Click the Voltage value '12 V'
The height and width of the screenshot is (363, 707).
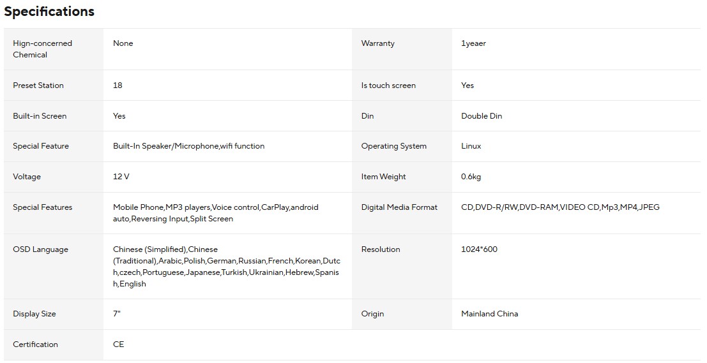tap(121, 177)
